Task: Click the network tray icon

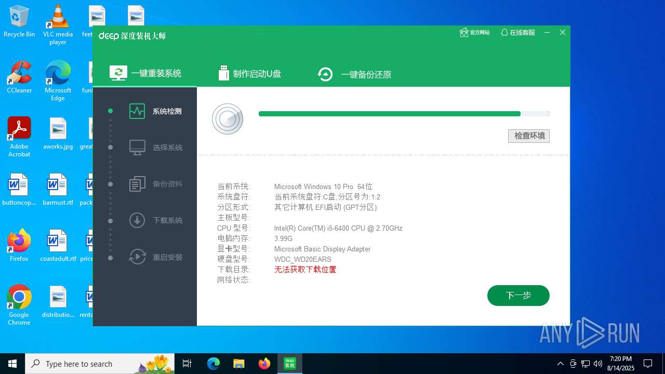Action: click(x=586, y=364)
